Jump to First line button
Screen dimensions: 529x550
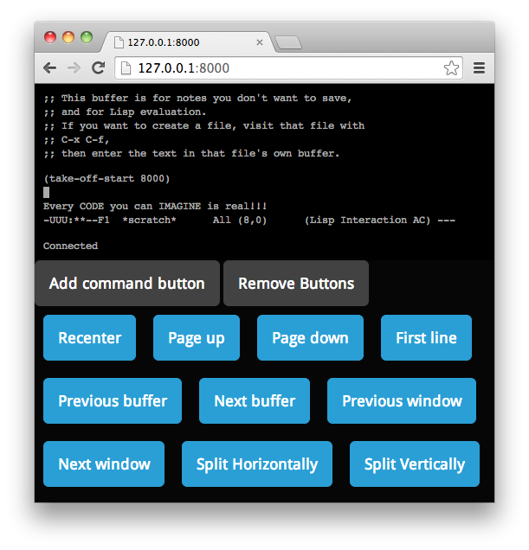pos(426,338)
